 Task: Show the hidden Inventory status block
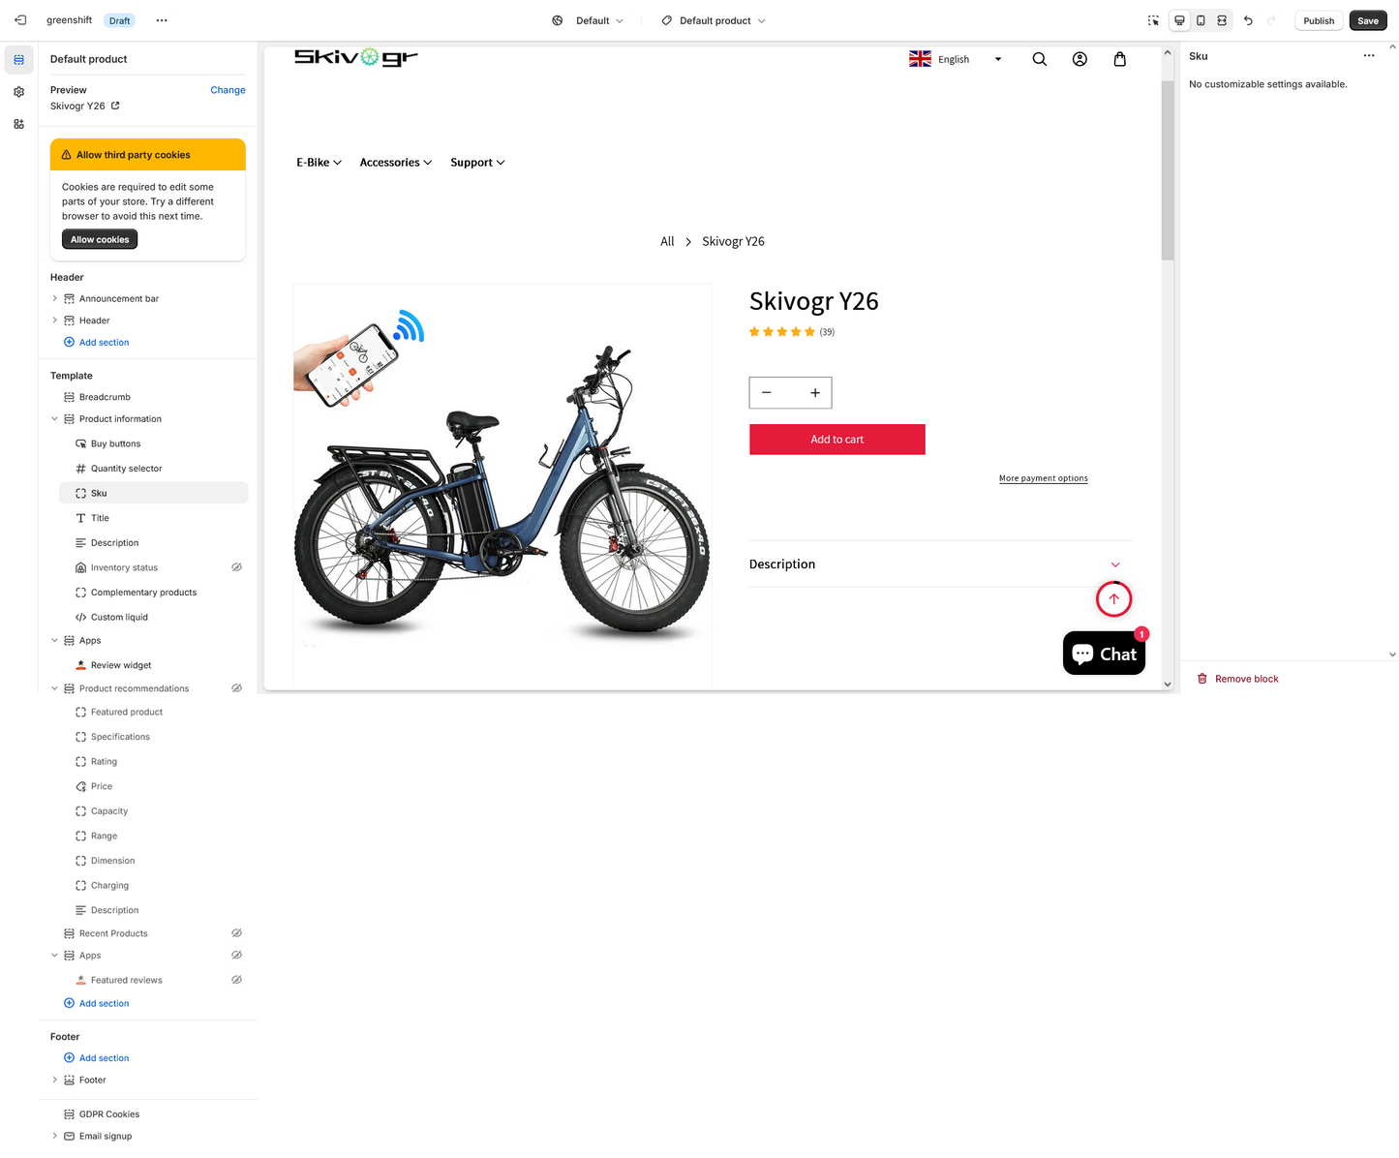coord(236,567)
